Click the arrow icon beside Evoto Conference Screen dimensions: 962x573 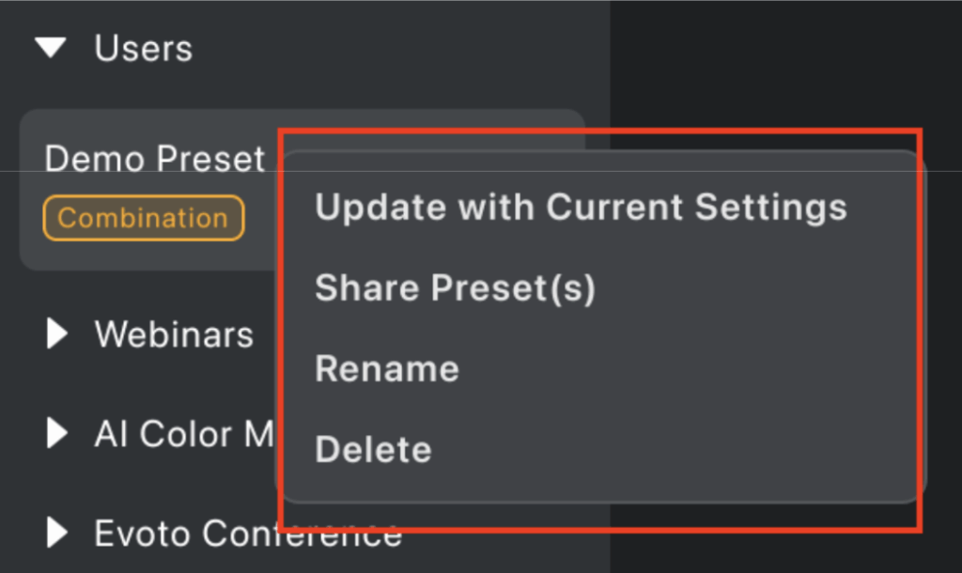(x=56, y=533)
